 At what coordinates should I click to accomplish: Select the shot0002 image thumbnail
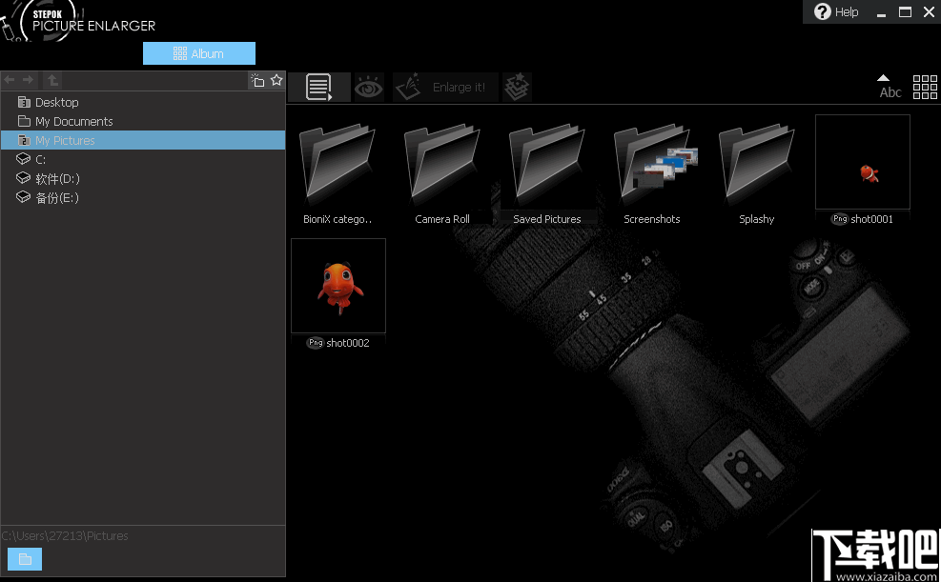point(338,286)
